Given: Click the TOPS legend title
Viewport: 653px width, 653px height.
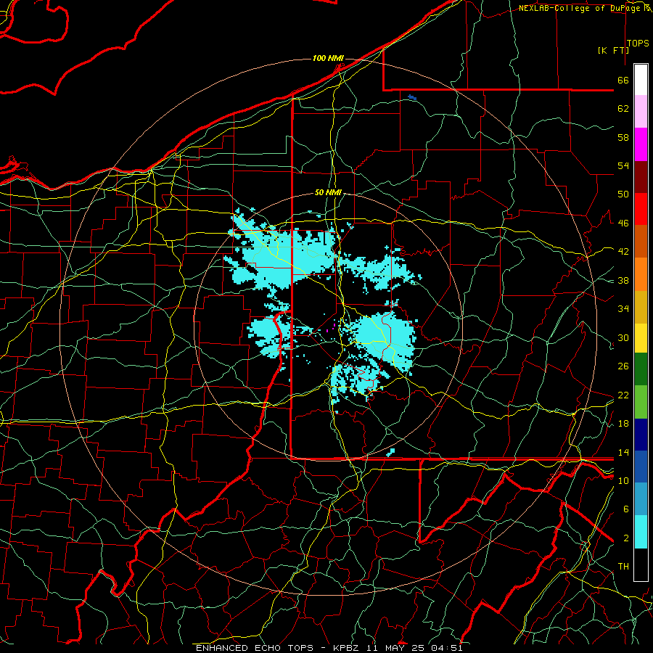Looking at the screenshot, I should tap(638, 44).
